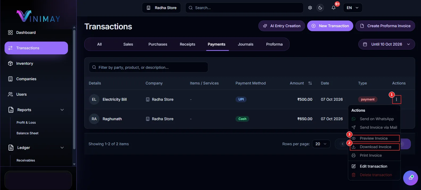Open the Until 10 Oct 2026 date dropdown
Screen dimensions: 421x190
click(387, 44)
